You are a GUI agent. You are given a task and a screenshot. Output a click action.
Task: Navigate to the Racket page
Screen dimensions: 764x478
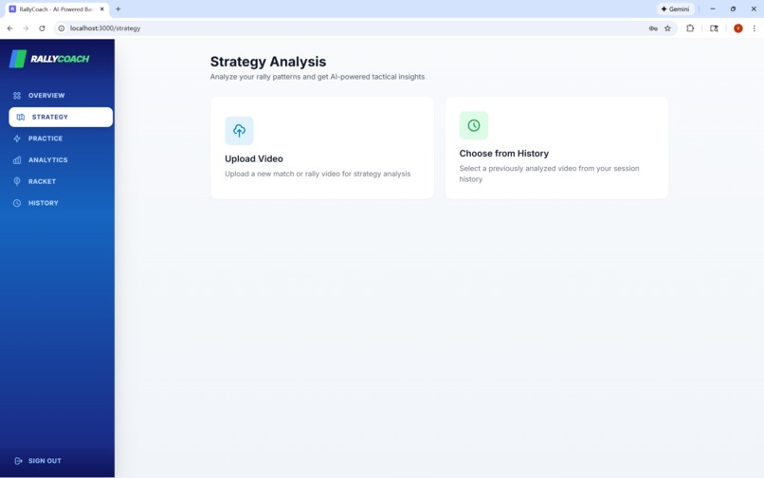(x=61, y=181)
